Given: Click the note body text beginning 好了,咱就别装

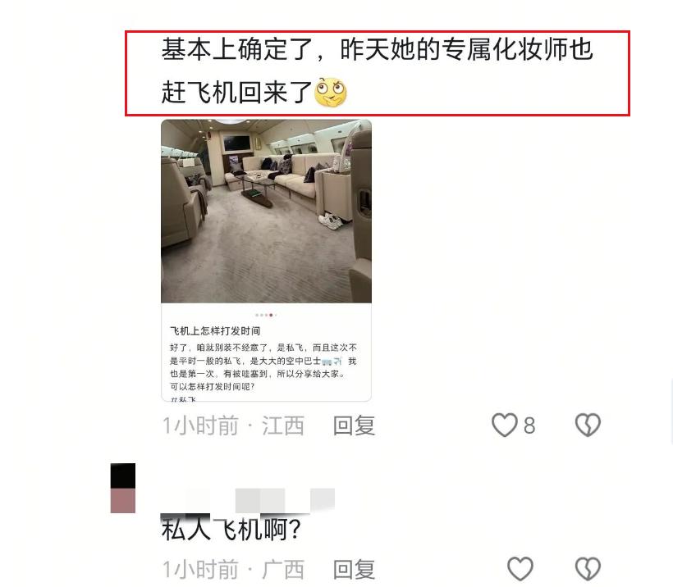Looking at the screenshot, I should (263, 367).
